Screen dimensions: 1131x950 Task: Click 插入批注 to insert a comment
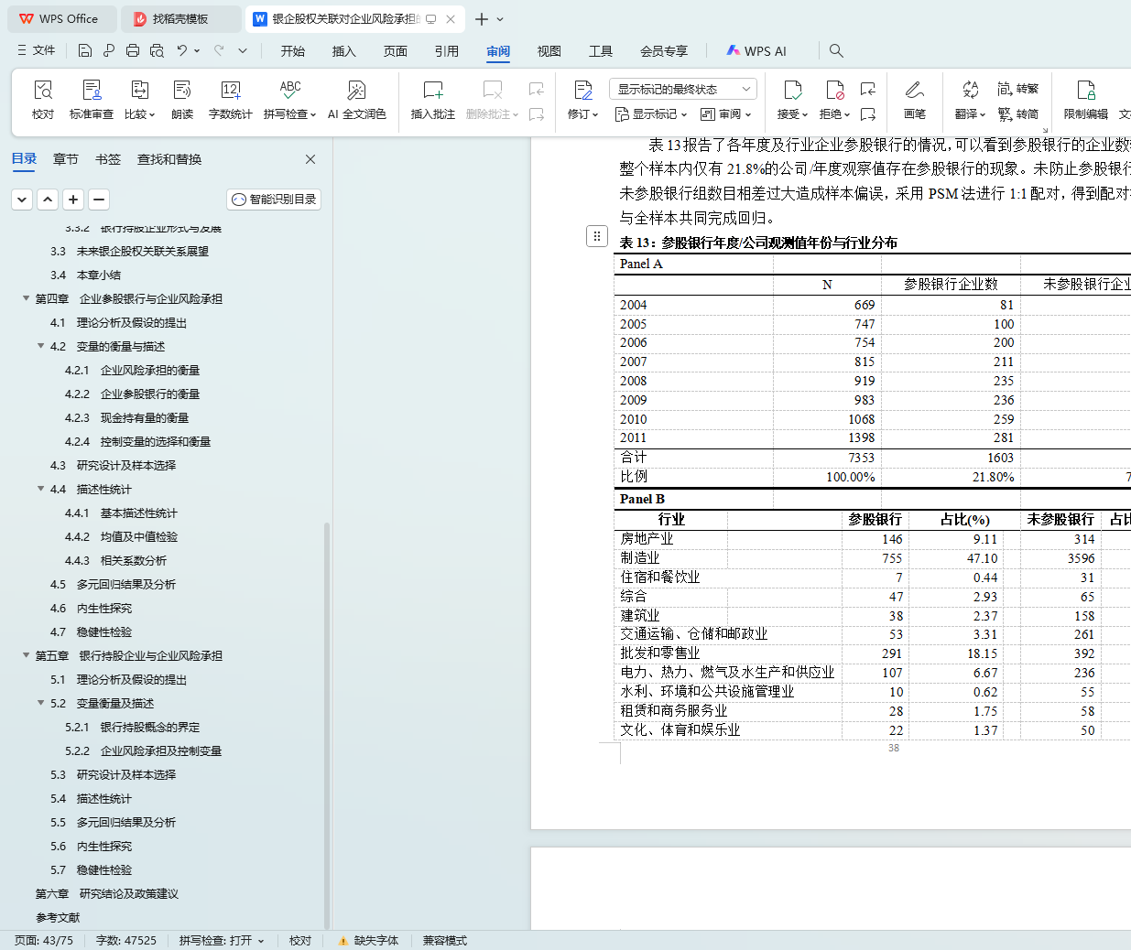433,100
